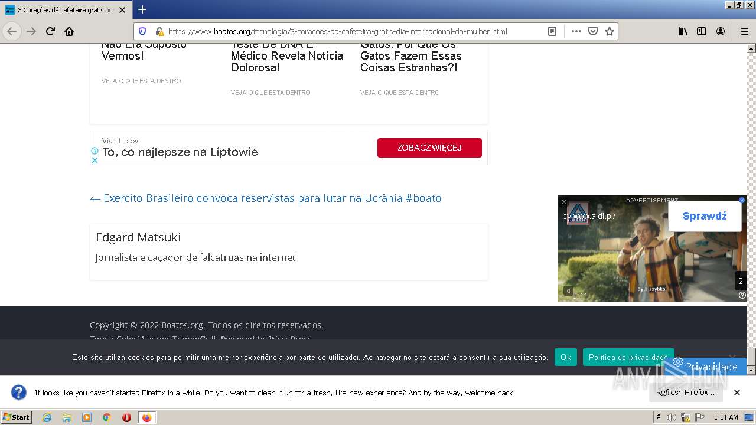
Task: Close the floating video advertisement
Action: tap(564, 202)
